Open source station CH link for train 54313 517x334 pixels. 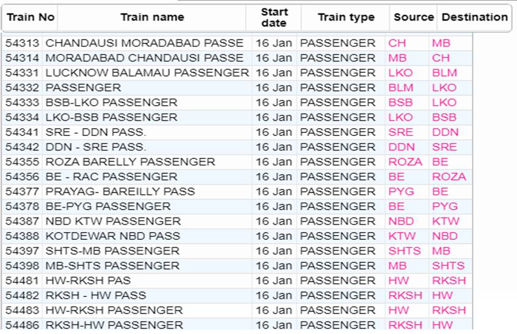(397, 43)
